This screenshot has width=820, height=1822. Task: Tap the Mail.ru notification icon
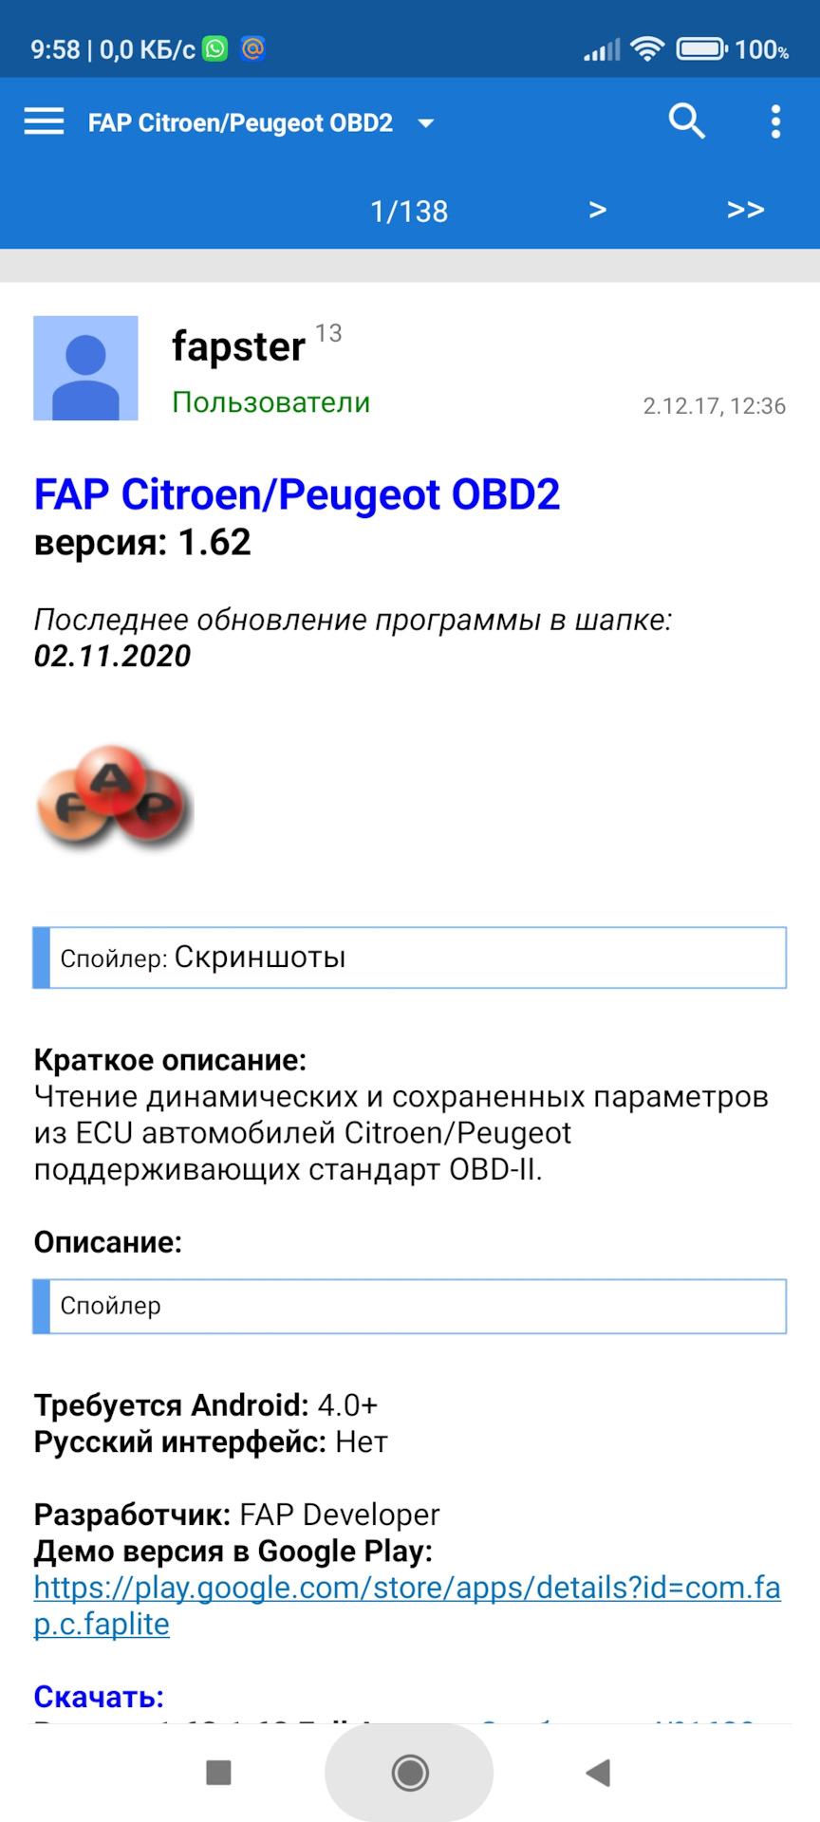(252, 46)
